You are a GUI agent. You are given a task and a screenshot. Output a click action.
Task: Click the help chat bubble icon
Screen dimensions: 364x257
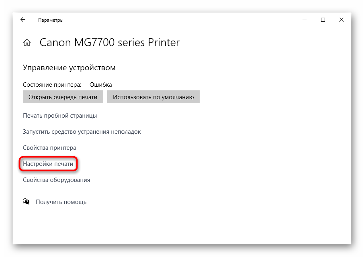coord(27,202)
